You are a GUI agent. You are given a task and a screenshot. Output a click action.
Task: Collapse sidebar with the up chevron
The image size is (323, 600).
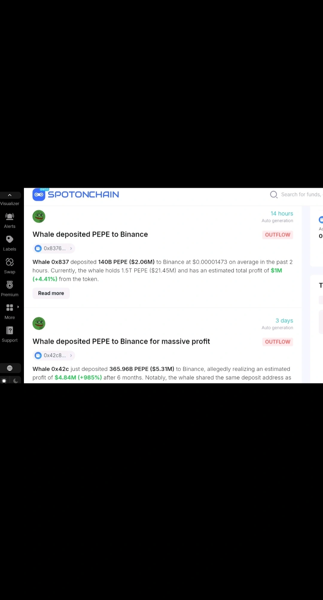10,195
